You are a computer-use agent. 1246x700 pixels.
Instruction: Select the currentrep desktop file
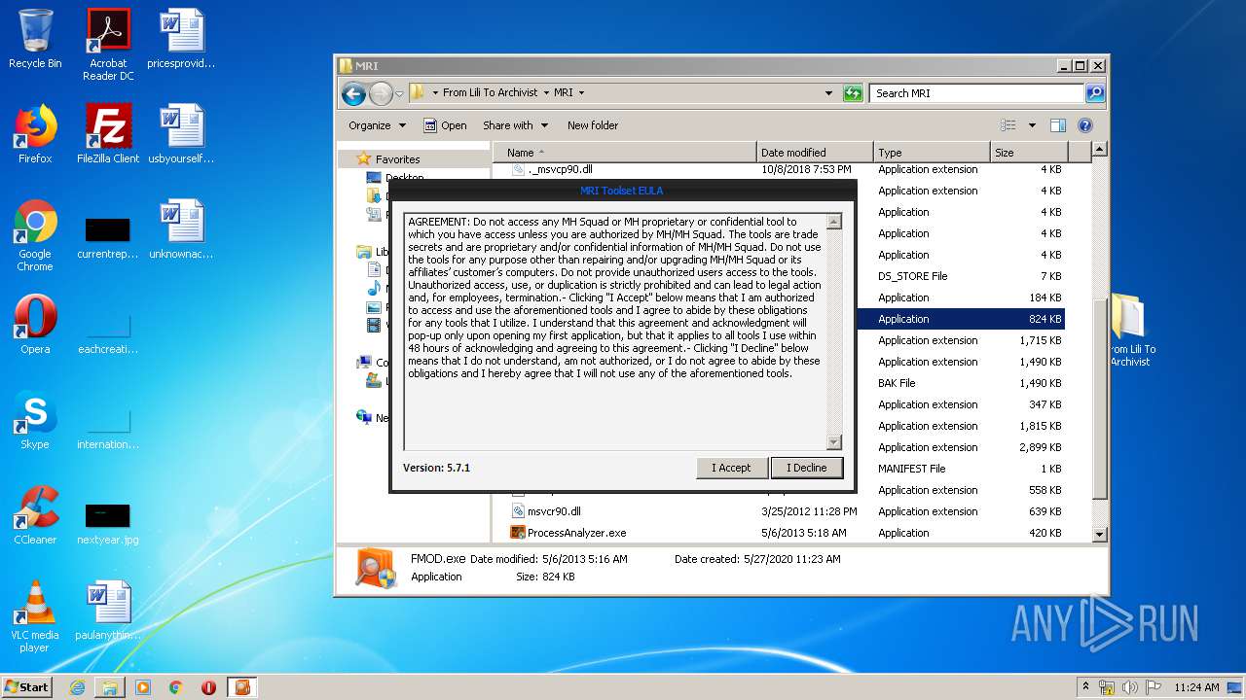pyautogui.click(x=108, y=237)
